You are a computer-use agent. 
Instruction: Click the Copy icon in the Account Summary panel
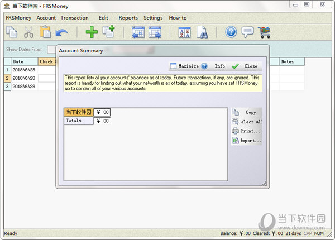coord(235,112)
